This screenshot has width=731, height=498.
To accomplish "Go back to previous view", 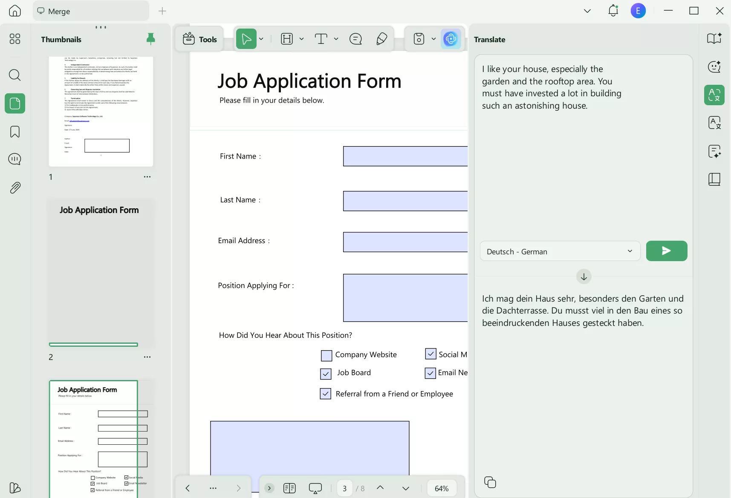I will tap(188, 488).
